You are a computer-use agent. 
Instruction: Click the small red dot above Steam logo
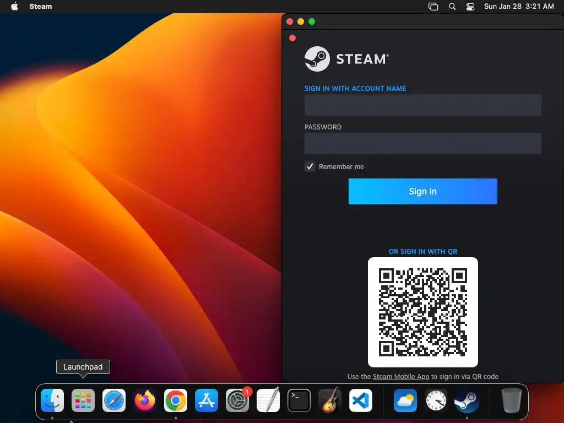coord(292,38)
